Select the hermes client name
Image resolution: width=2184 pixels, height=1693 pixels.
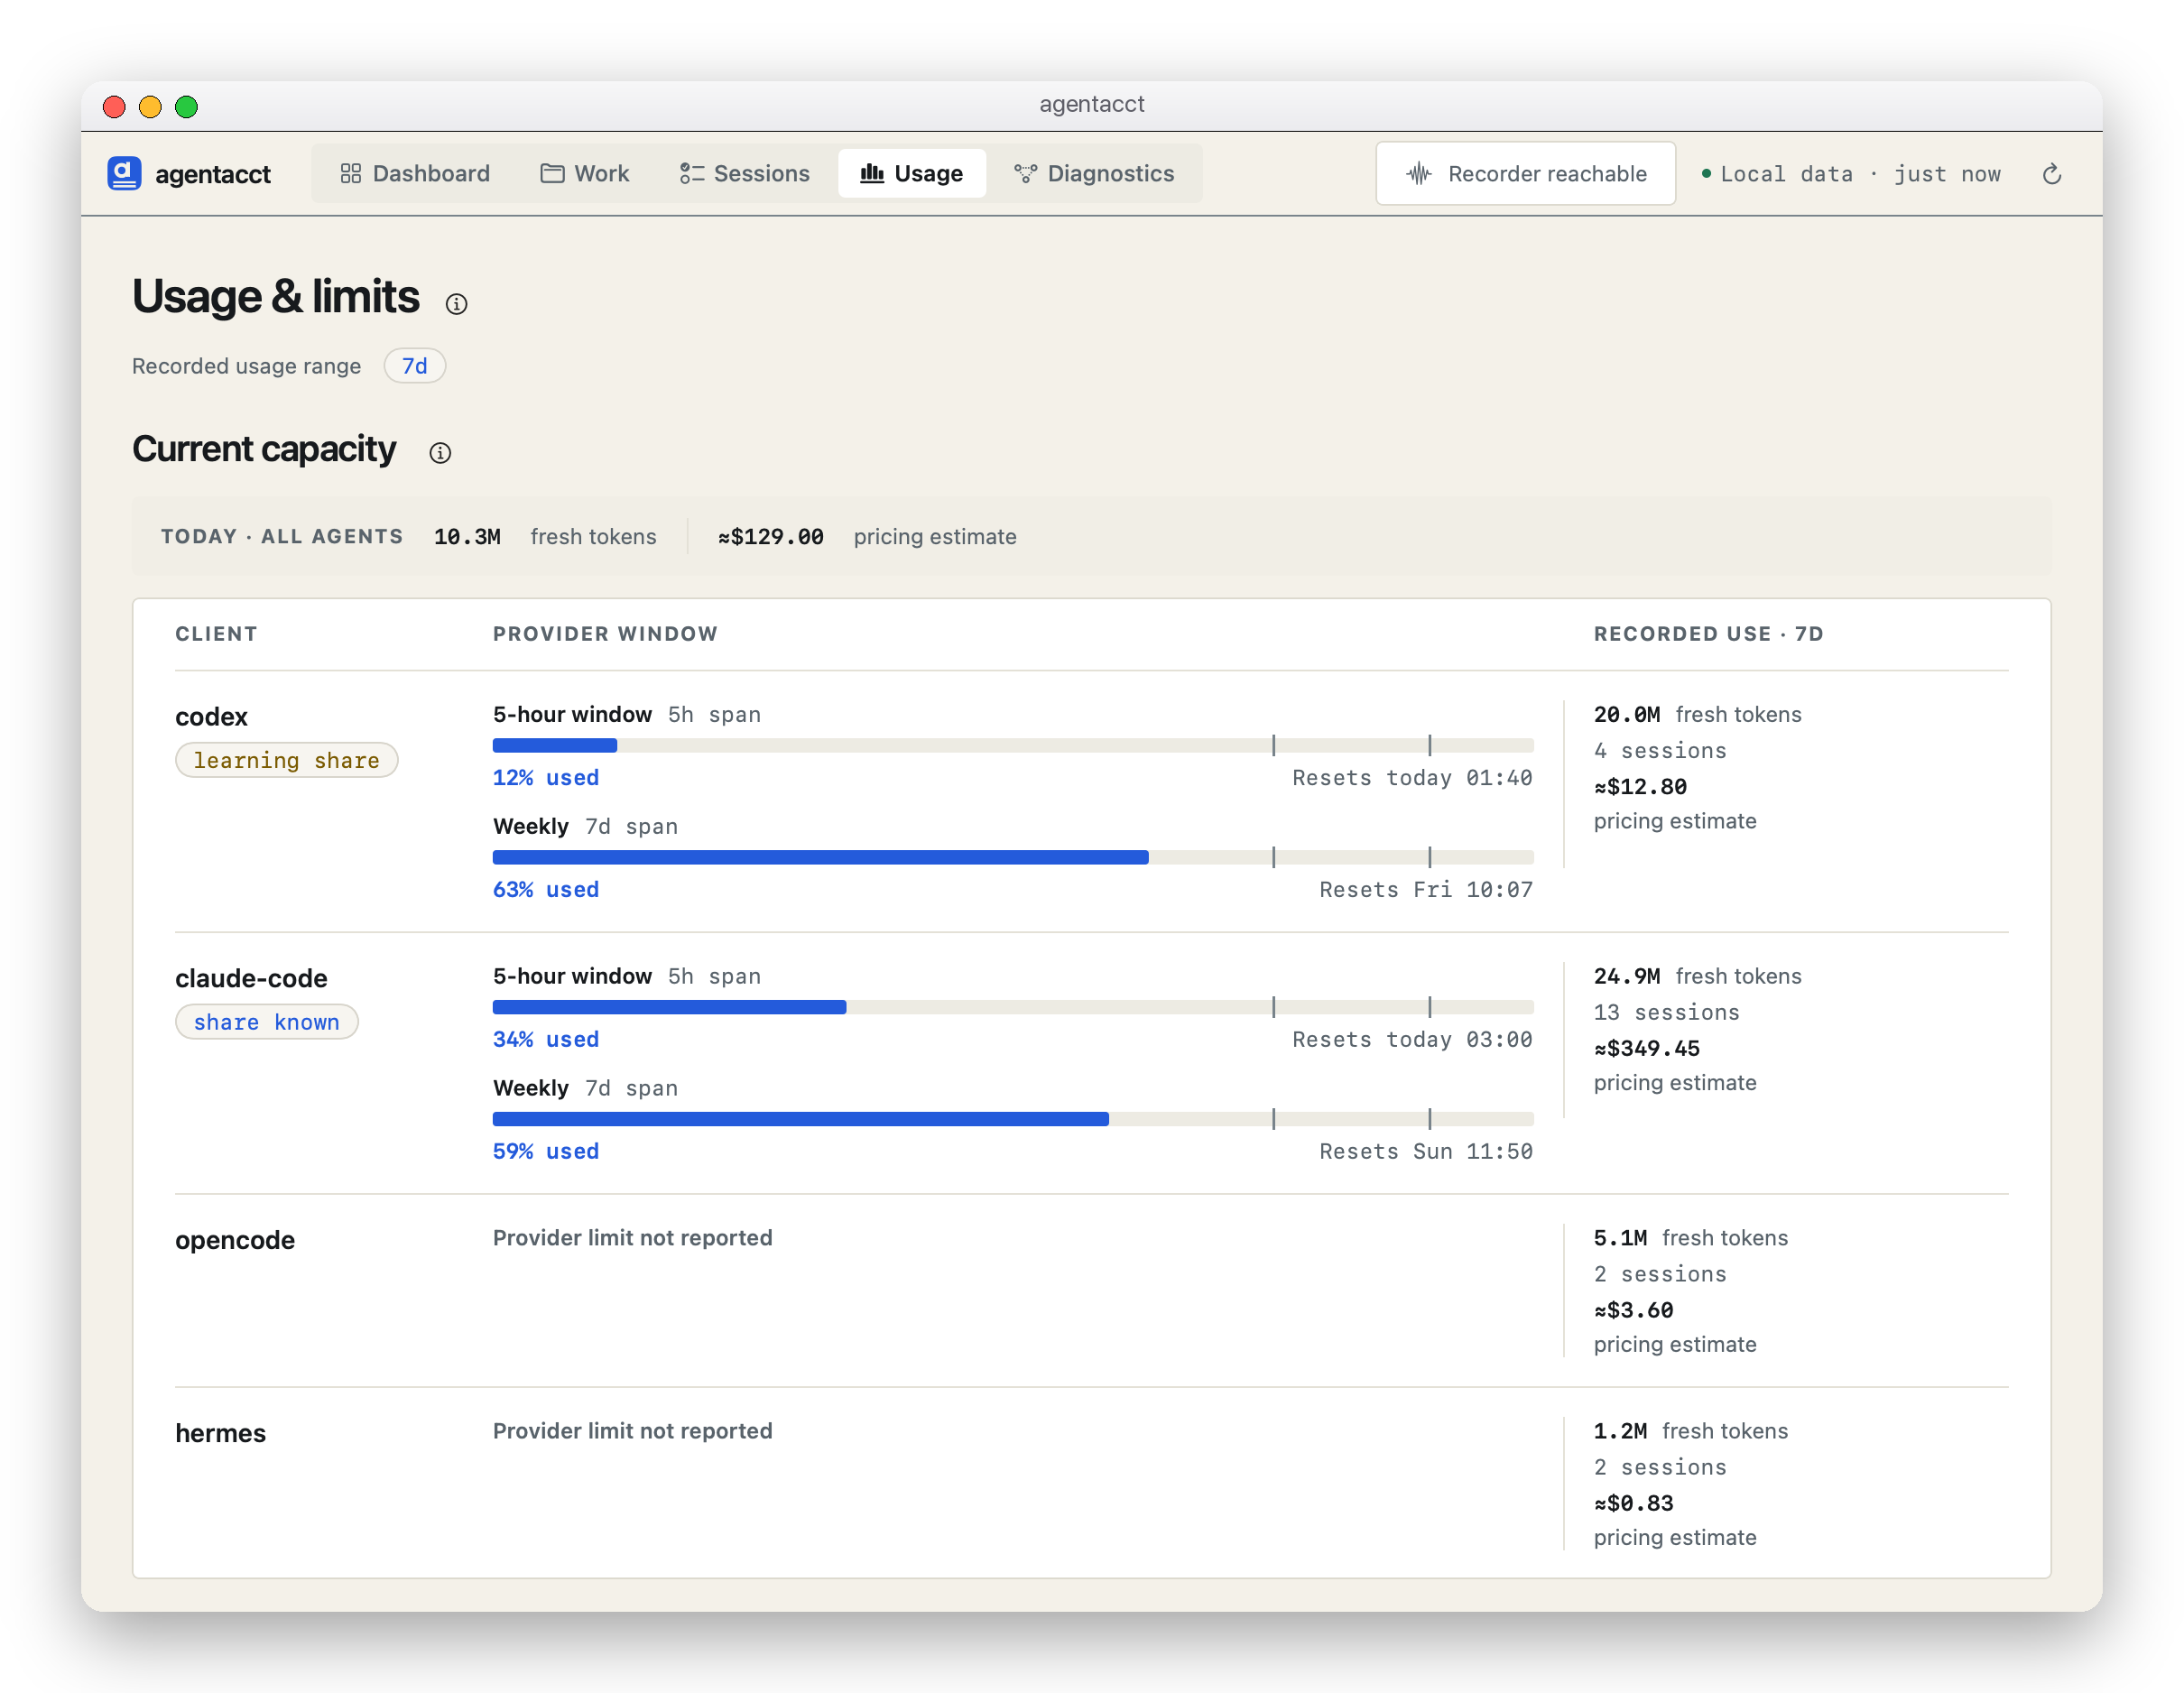(220, 1433)
